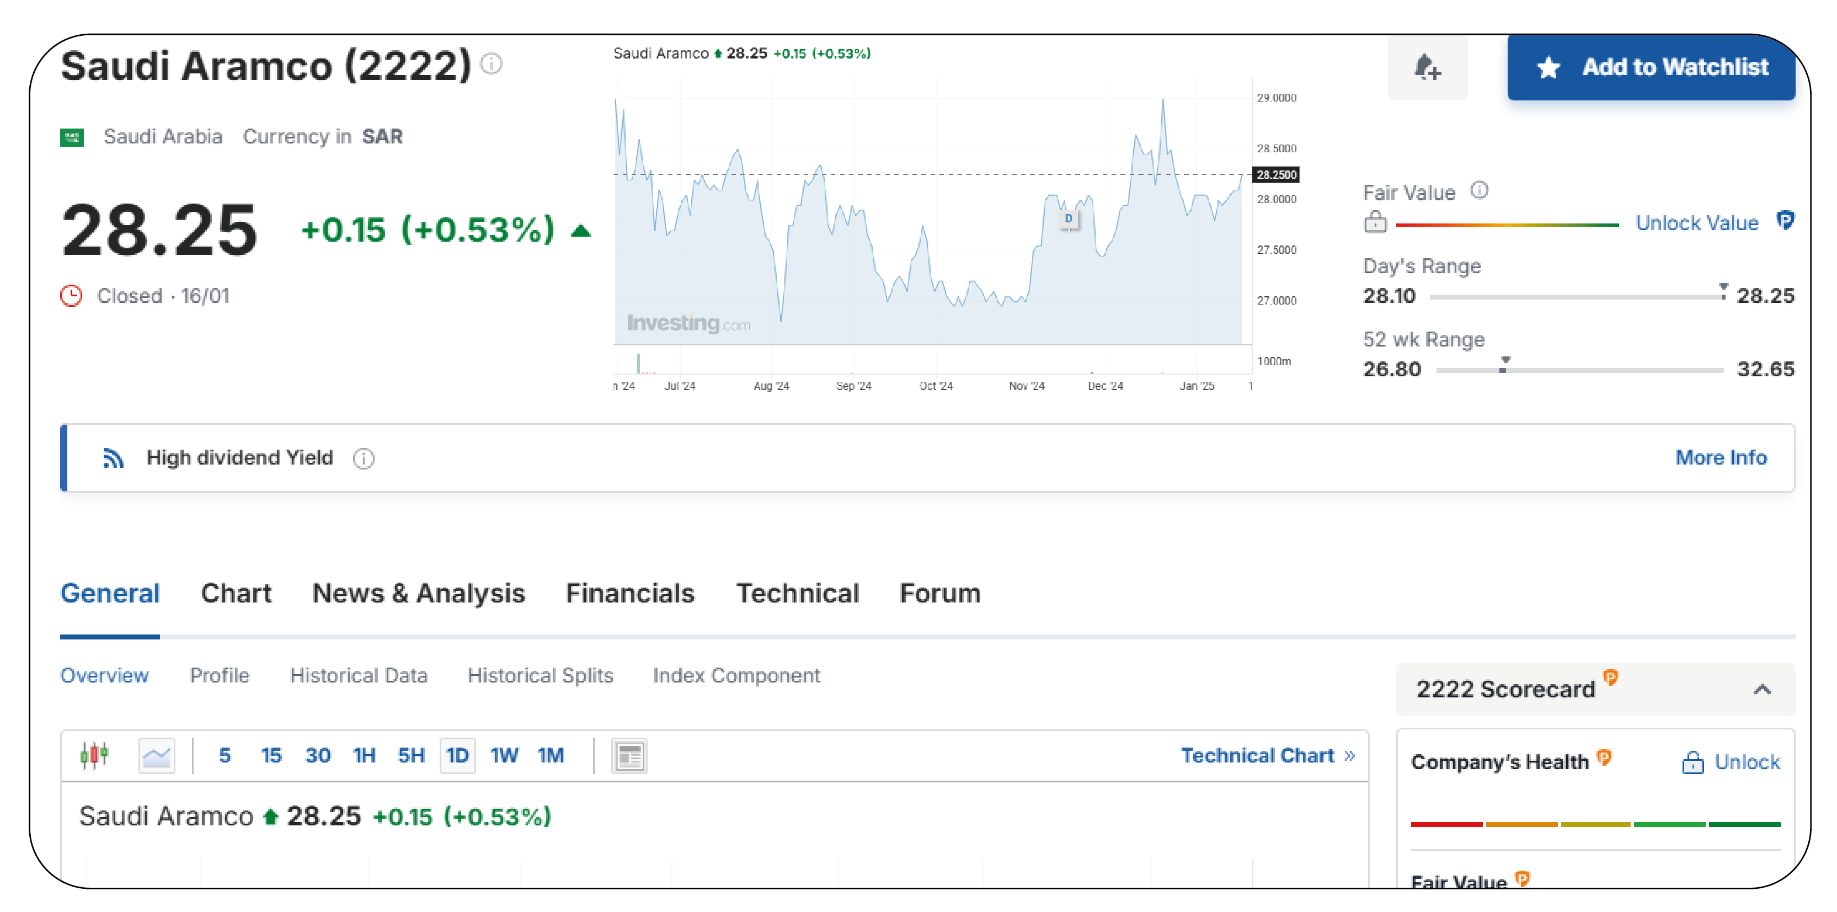Open the News & Analysis tab

(x=419, y=593)
